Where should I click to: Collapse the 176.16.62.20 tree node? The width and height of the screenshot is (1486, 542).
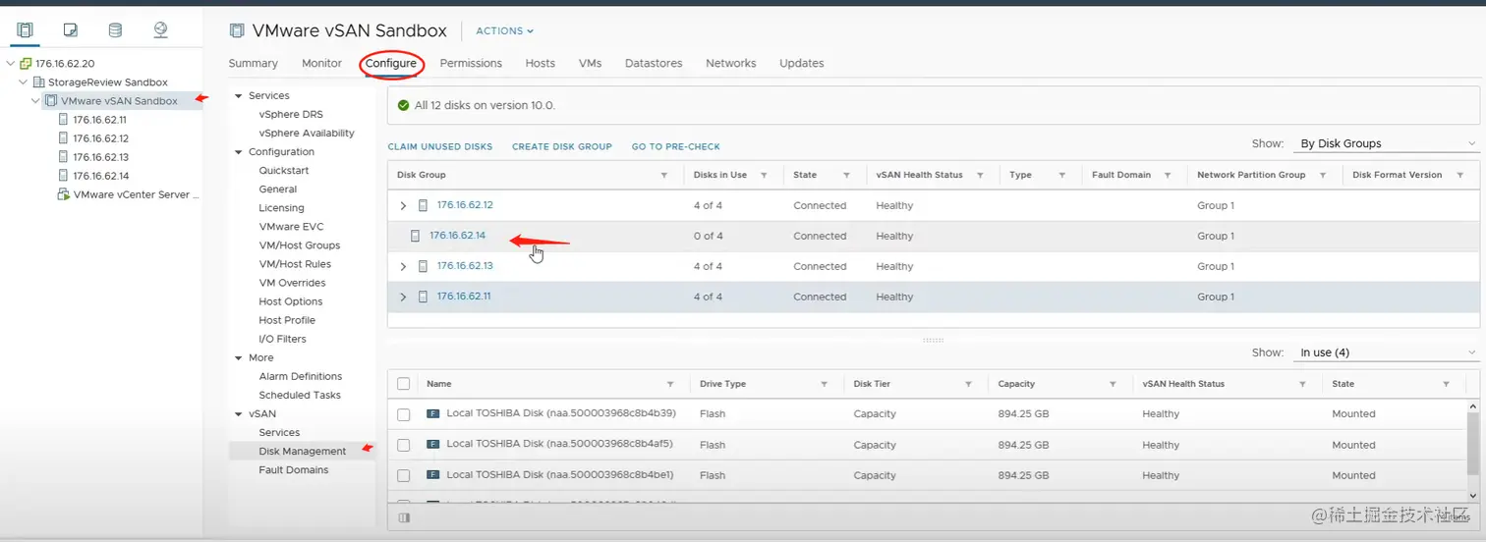11,64
